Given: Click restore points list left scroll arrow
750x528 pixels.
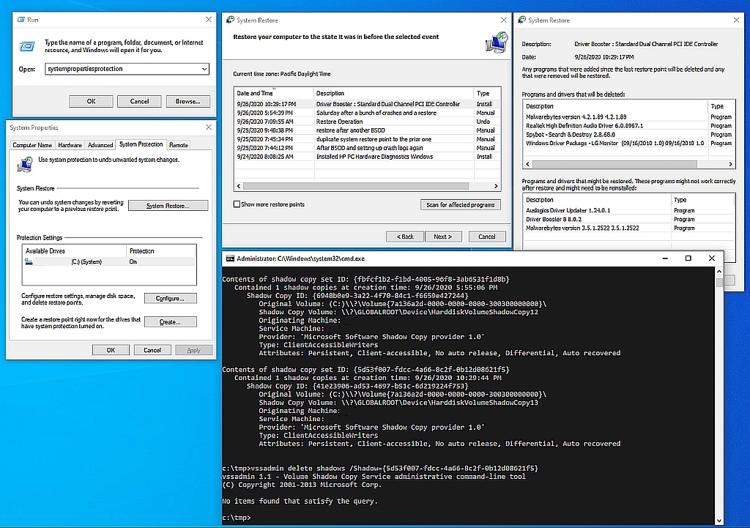Looking at the screenshot, I should click(x=239, y=186).
